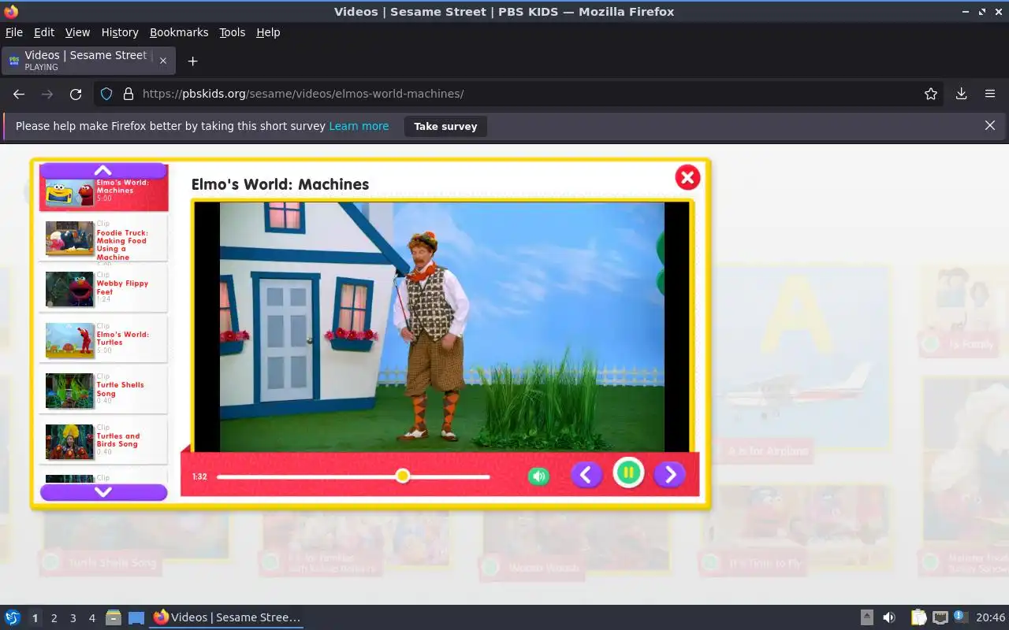
Task: Open the File menu
Action: [14, 32]
